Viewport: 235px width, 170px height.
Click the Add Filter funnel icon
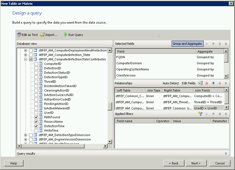[x=200, y=114]
